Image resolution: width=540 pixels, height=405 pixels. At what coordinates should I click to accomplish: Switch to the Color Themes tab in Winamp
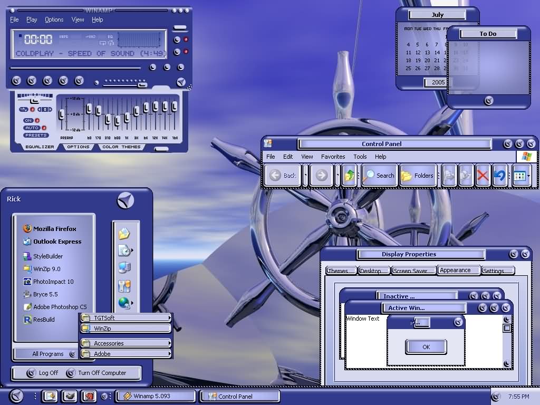tap(121, 147)
